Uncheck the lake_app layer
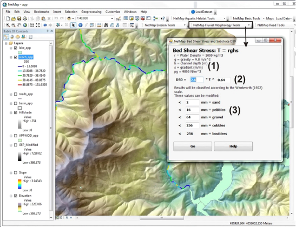296x227 pixels. (16, 48)
